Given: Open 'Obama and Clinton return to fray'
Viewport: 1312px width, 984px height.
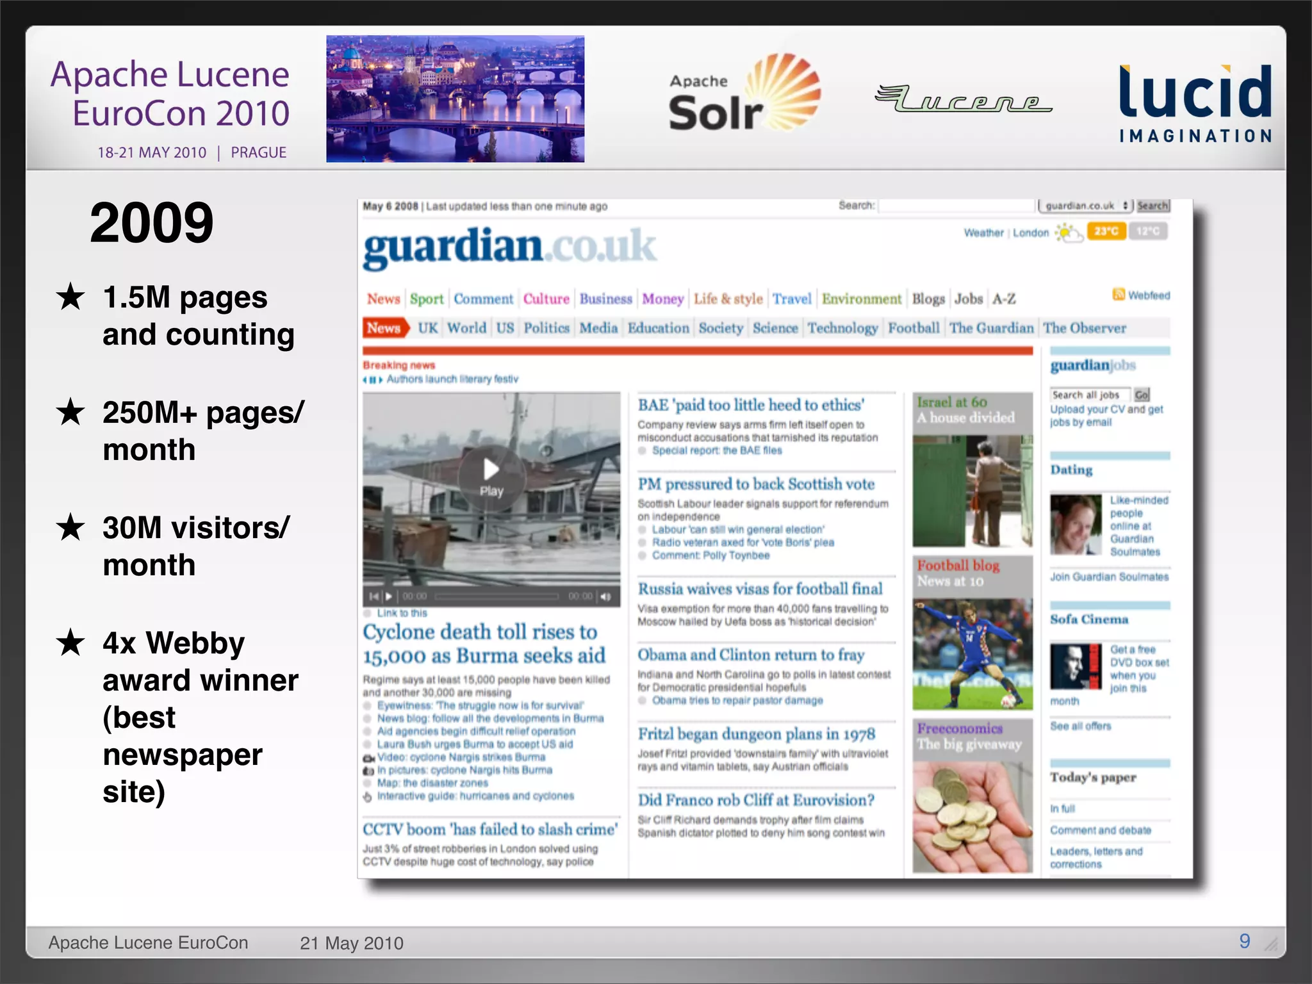Looking at the screenshot, I should point(751,655).
